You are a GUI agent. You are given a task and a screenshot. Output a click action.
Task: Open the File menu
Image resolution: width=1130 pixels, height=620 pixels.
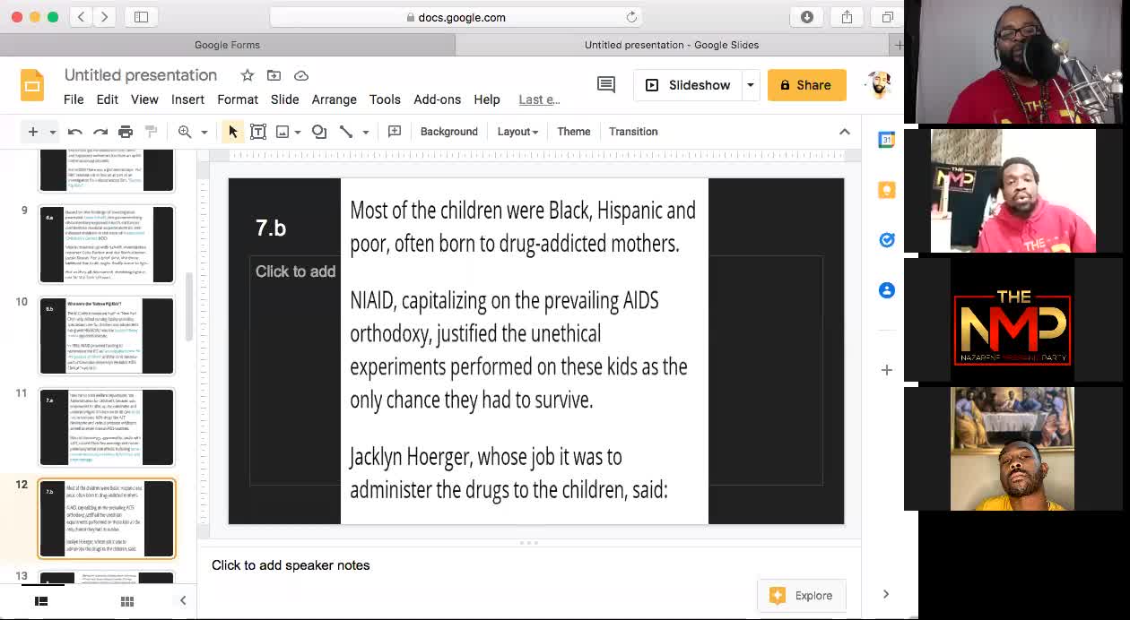click(x=74, y=99)
